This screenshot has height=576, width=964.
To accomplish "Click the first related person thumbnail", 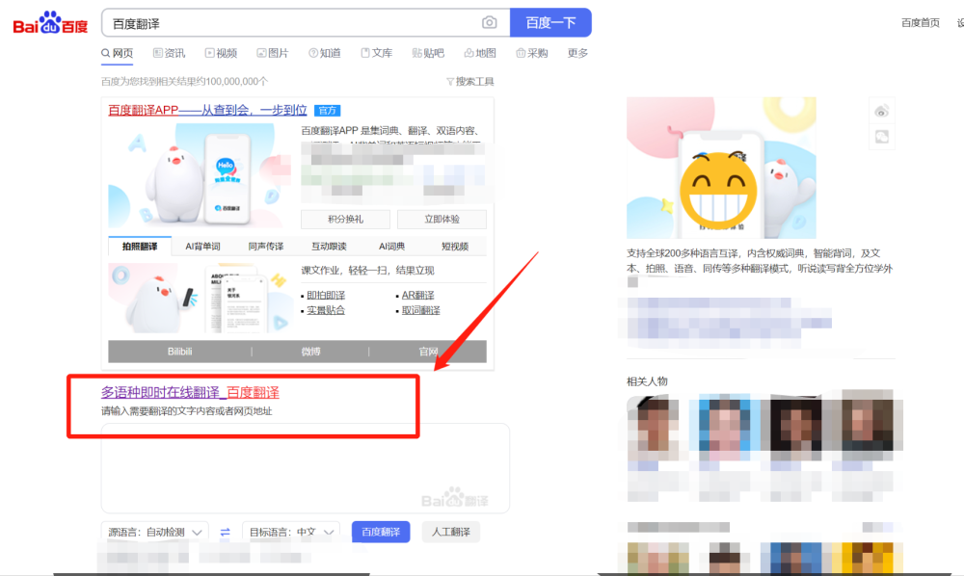I will (653, 424).
